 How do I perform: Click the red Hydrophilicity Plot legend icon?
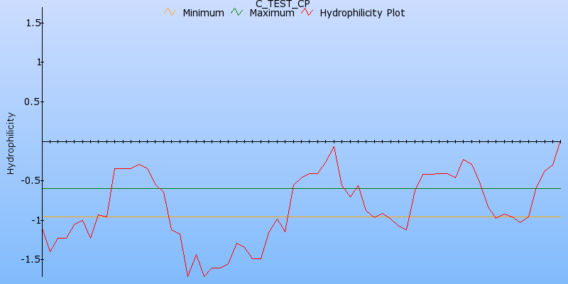pyautogui.click(x=307, y=12)
